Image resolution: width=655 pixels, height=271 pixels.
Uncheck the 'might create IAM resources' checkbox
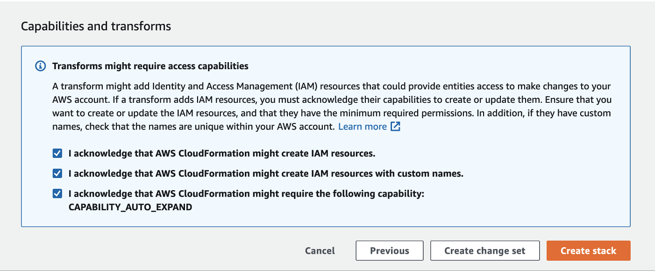57,153
